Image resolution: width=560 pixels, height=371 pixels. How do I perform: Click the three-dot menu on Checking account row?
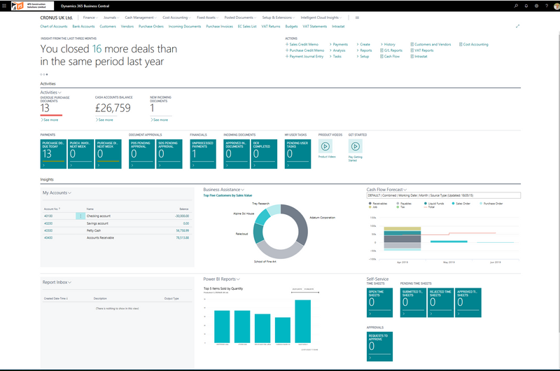point(80,216)
